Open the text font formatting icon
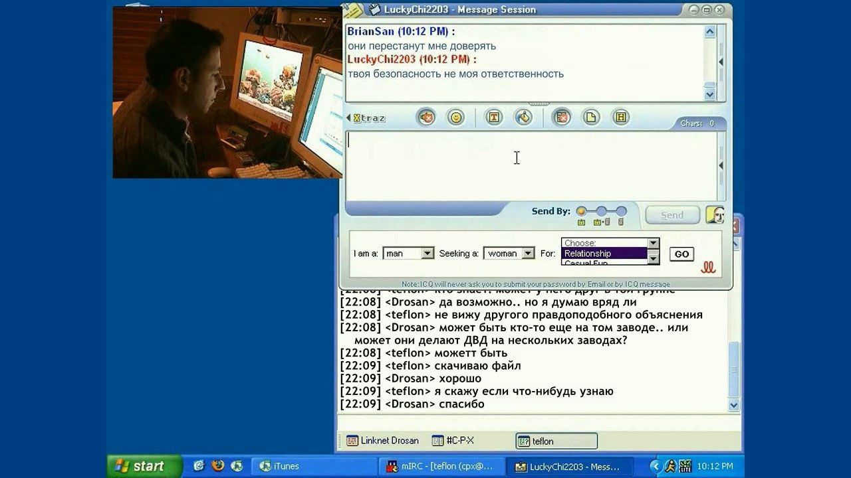 tap(494, 118)
